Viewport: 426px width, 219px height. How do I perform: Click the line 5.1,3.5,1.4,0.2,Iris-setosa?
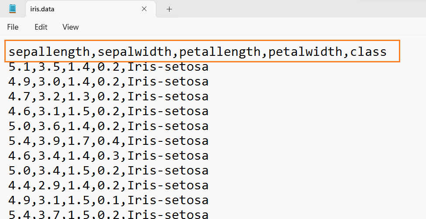tap(108, 67)
